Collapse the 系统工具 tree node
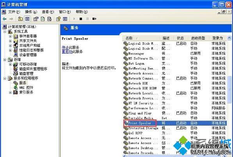The height and width of the screenshot is (157, 233). [x=5, y=31]
